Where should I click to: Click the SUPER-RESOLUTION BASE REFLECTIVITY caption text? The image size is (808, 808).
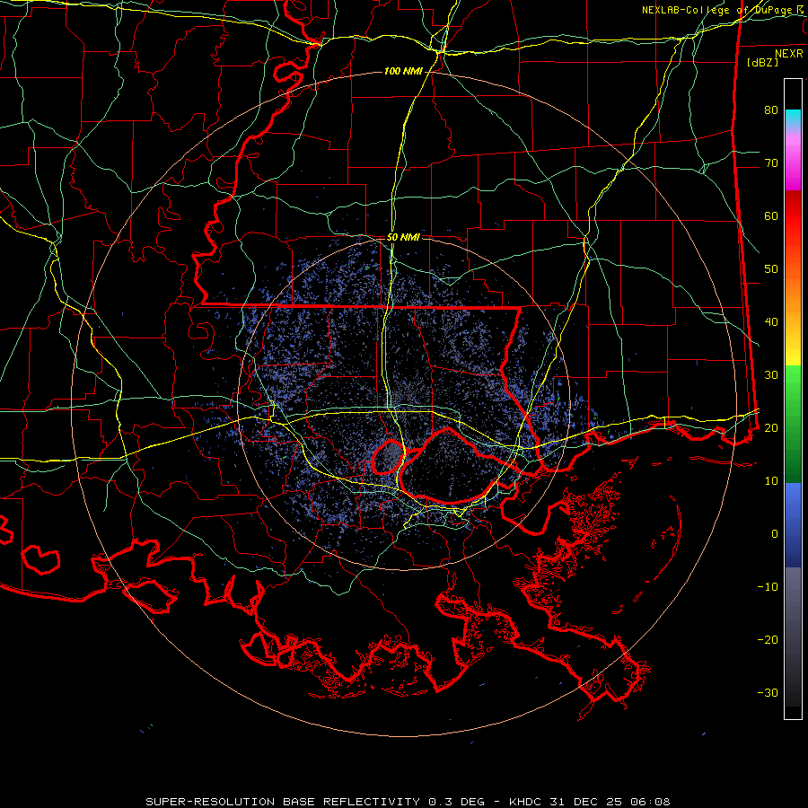(283, 802)
